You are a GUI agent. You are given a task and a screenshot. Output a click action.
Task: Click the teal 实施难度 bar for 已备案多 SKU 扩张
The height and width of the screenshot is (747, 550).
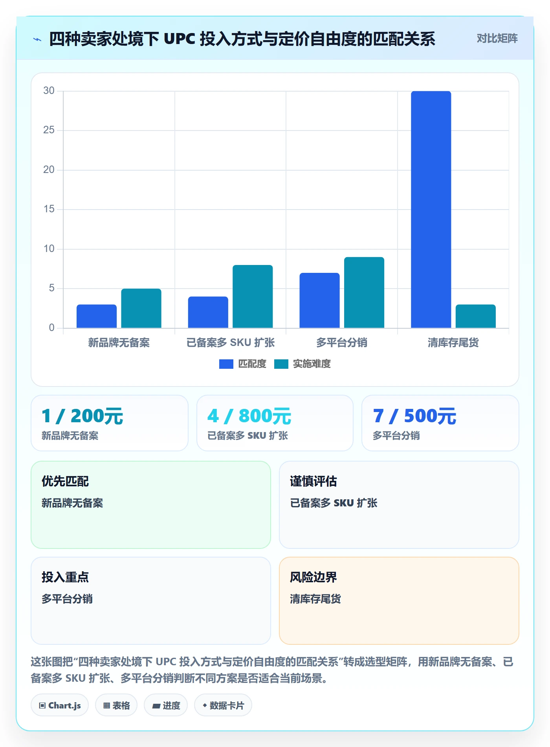253,296
